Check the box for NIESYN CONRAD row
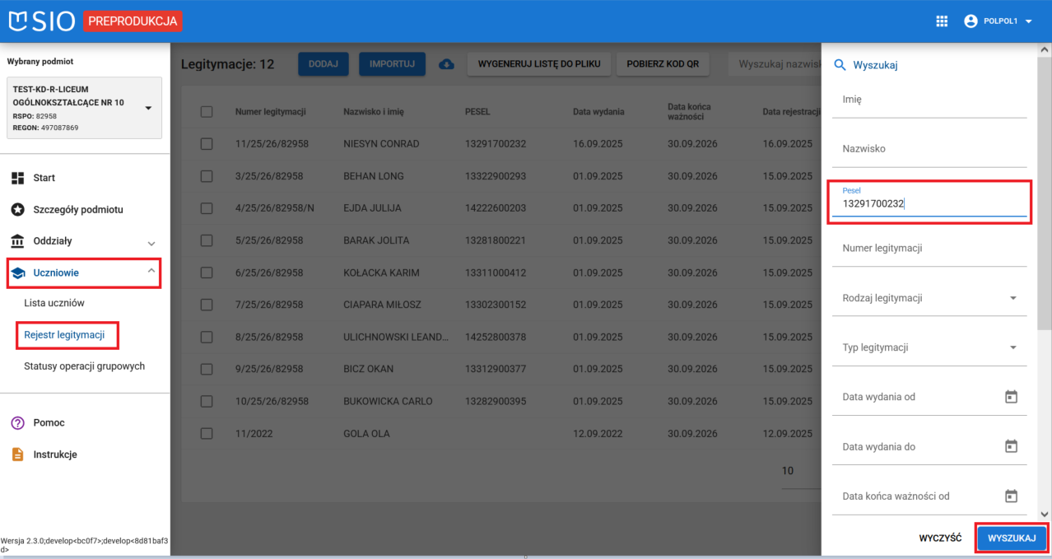 [207, 144]
